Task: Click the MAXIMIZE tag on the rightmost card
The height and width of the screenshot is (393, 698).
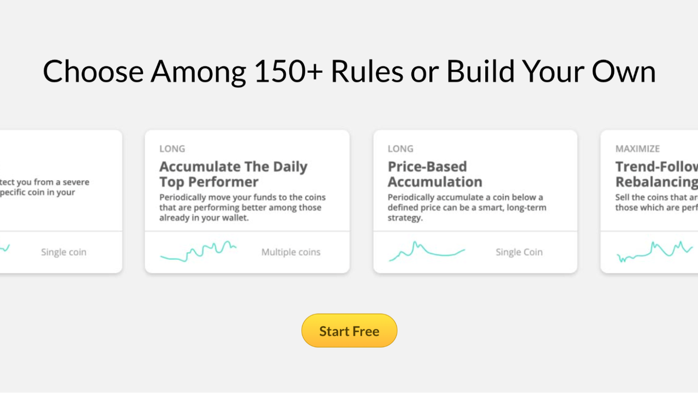Action: [637, 148]
